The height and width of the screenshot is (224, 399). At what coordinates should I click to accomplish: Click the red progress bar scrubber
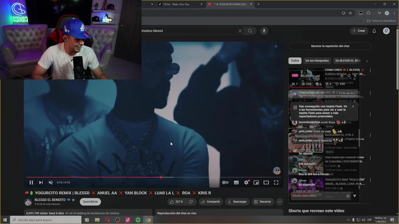coord(161,177)
